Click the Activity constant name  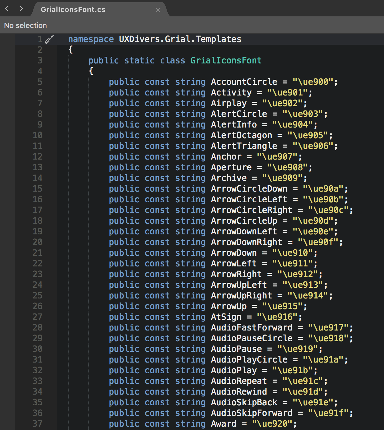[x=231, y=92]
